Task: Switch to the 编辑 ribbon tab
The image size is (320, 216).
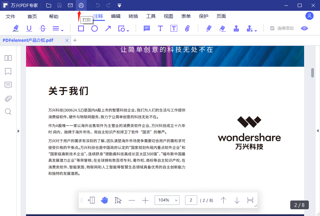Action: [x=115, y=16]
